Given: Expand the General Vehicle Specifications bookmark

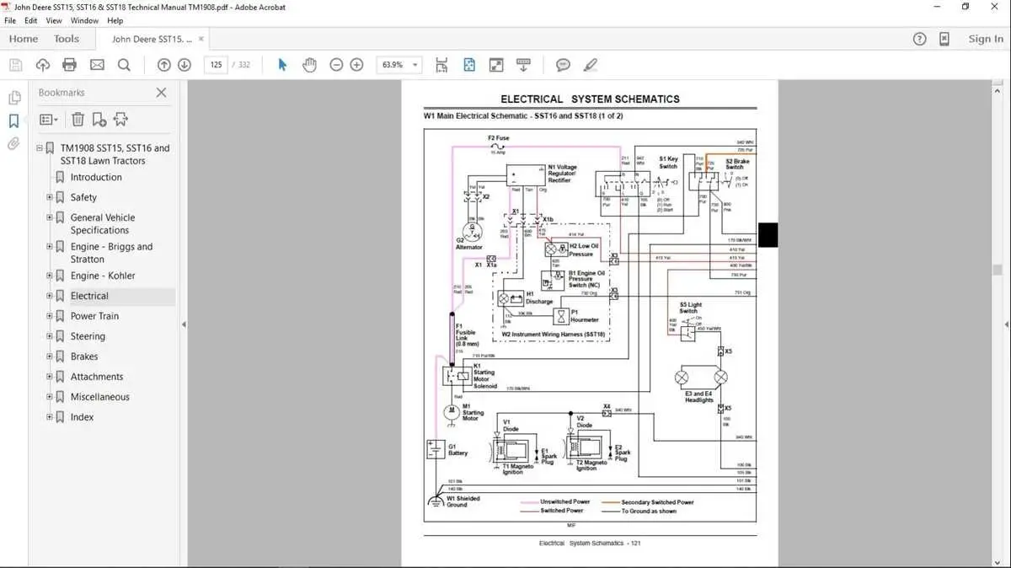Looking at the screenshot, I should [50, 217].
